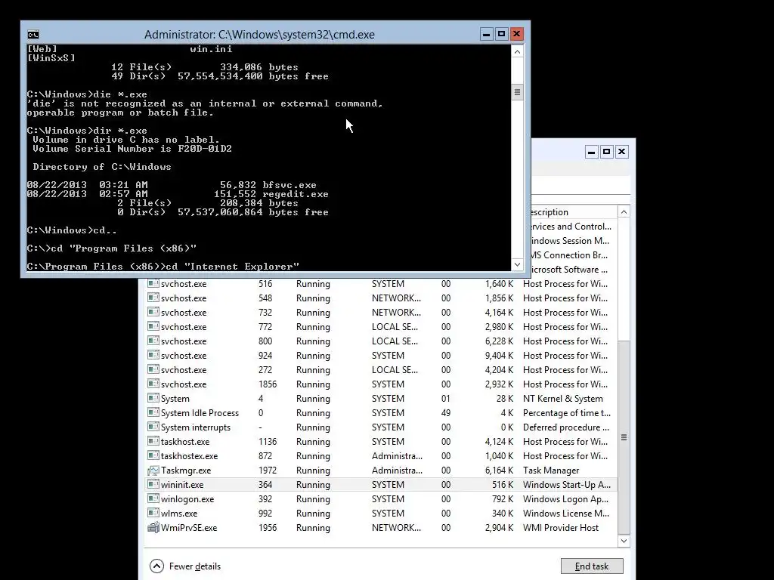The width and height of the screenshot is (774, 580).
Task: Click the svchost.exe icon with PID 1856
Action: [x=153, y=384]
